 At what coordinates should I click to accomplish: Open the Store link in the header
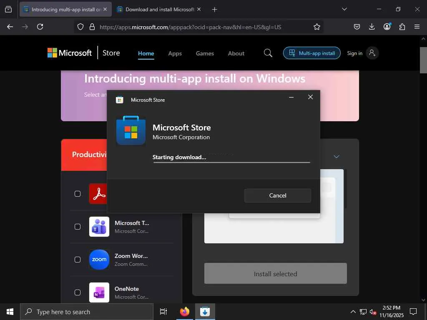pos(111,53)
